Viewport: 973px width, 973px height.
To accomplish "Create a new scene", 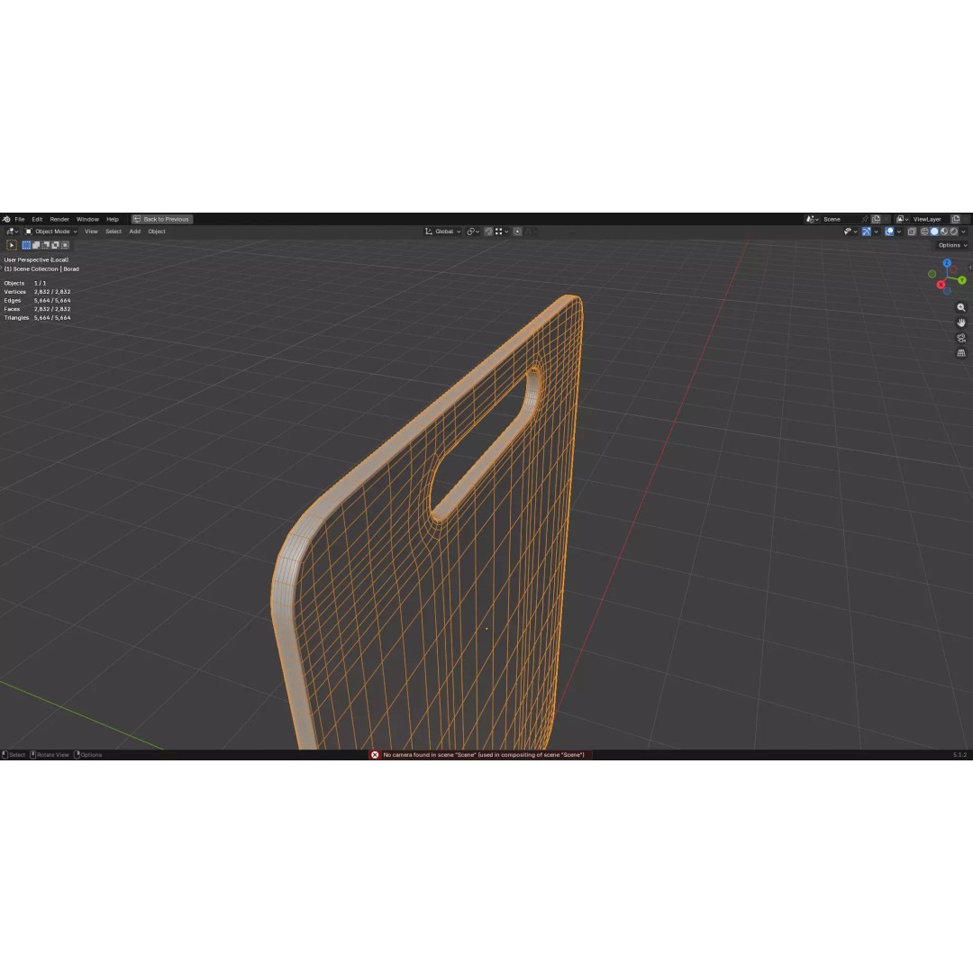I will [877, 219].
